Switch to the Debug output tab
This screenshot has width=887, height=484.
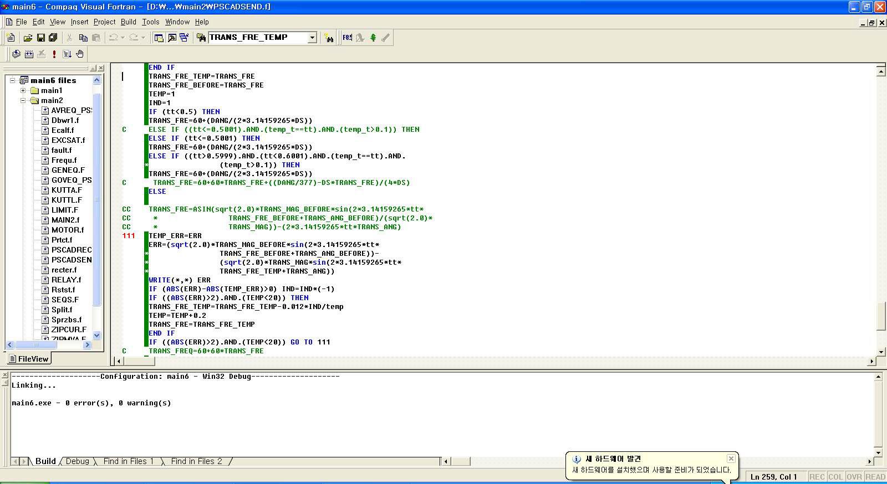tap(78, 461)
